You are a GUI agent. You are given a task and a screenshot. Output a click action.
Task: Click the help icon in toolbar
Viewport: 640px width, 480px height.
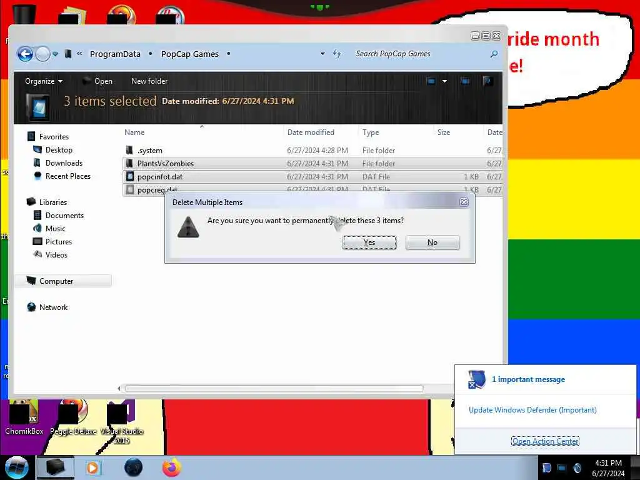tap(487, 81)
